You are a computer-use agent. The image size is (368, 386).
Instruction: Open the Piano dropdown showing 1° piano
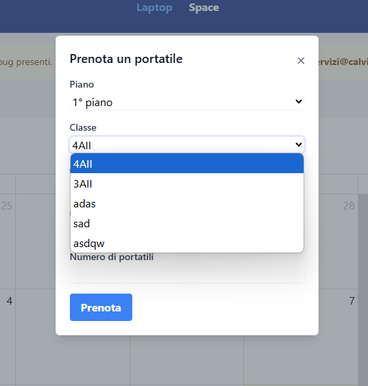[x=187, y=102]
